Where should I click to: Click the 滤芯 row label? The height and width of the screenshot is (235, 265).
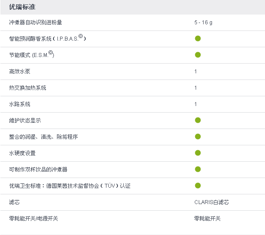[15, 202]
